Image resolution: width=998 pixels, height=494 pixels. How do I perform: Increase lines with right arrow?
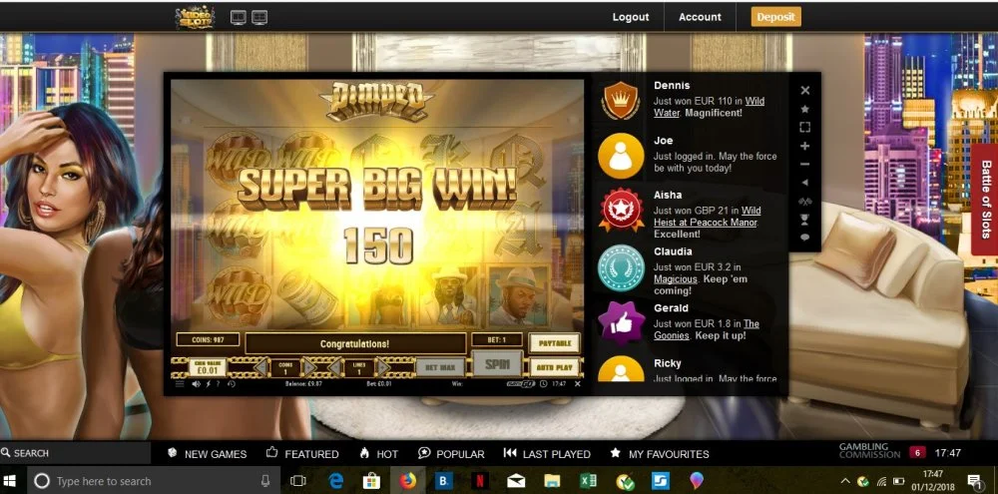pyautogui.click(x=382, y=367)
